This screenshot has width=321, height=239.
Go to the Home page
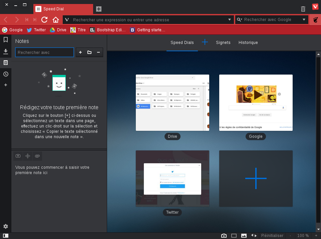[x=56, y=20]
